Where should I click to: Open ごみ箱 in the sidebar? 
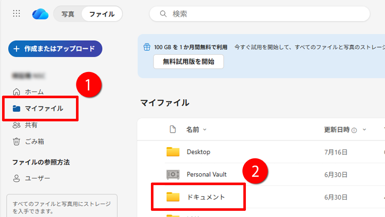coord(34,141)
